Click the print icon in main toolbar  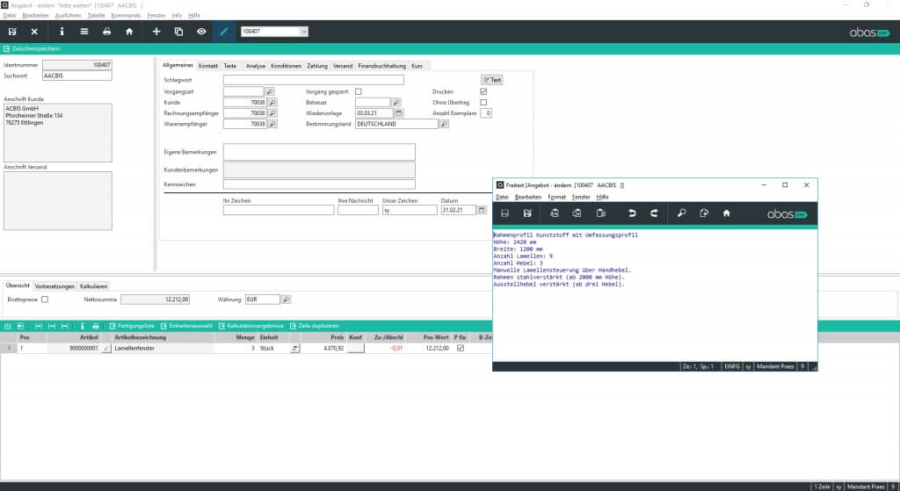point(106,32)
